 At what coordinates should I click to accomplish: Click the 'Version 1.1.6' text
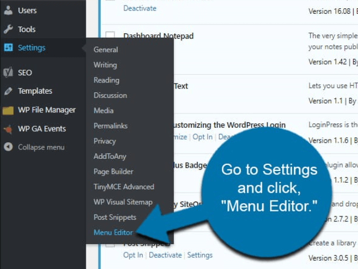tap(328, 141)
